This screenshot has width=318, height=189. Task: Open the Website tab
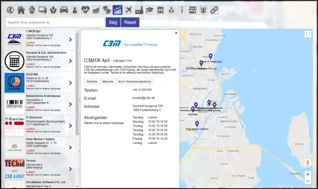[108, 82]
